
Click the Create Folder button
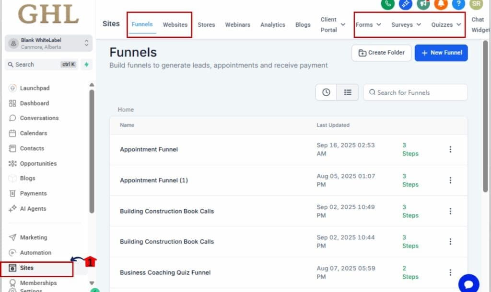381,53
